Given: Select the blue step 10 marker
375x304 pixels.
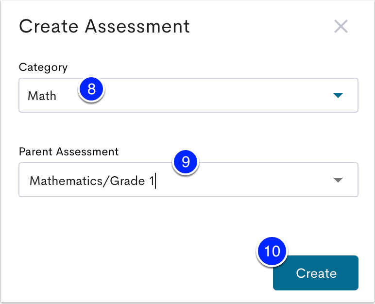Looking at the screenshot, I should pyautogui.click(x=272, y=251).
